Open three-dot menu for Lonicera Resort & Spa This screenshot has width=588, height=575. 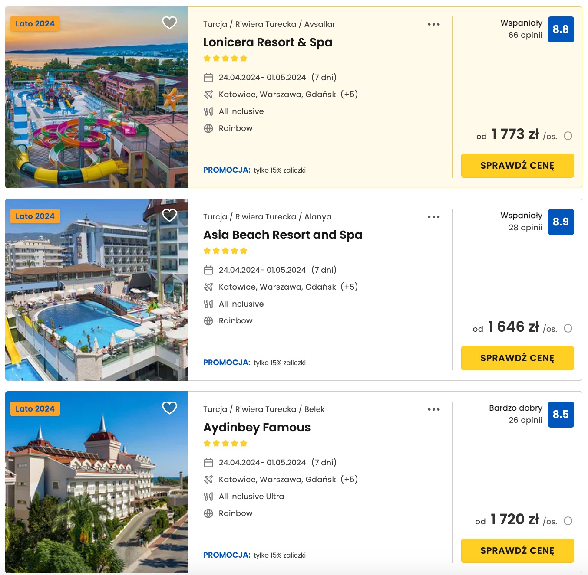click(434, 24)
